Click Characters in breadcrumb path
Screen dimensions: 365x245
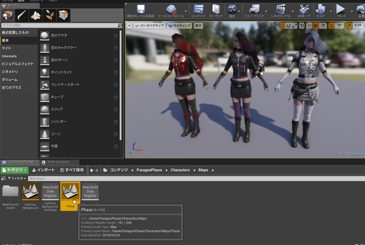[x=180, y=170]
